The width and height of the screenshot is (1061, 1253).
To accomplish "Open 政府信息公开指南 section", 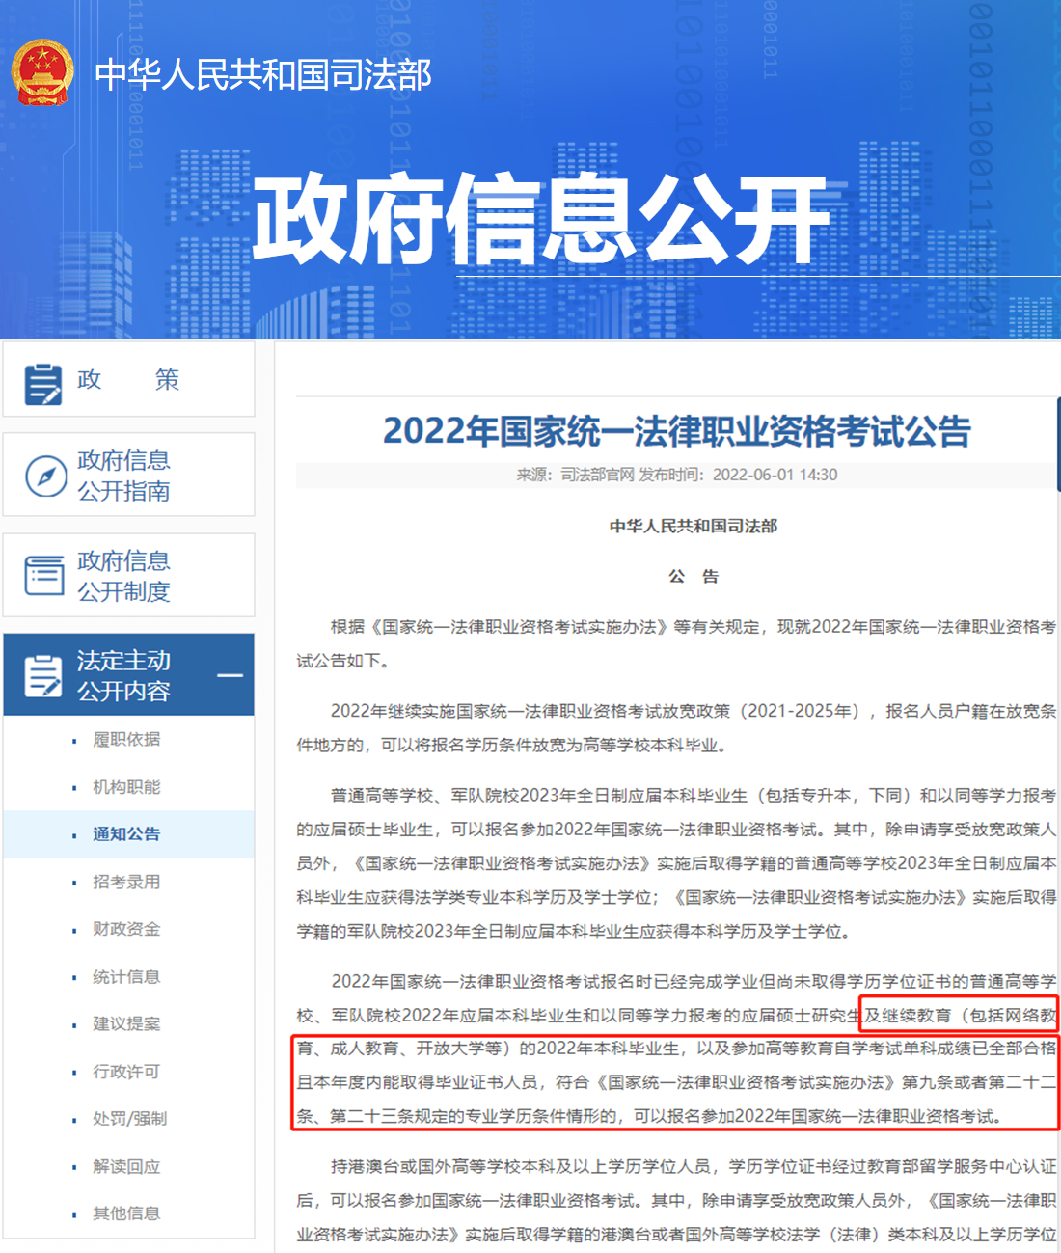I will tap(123, 476).
